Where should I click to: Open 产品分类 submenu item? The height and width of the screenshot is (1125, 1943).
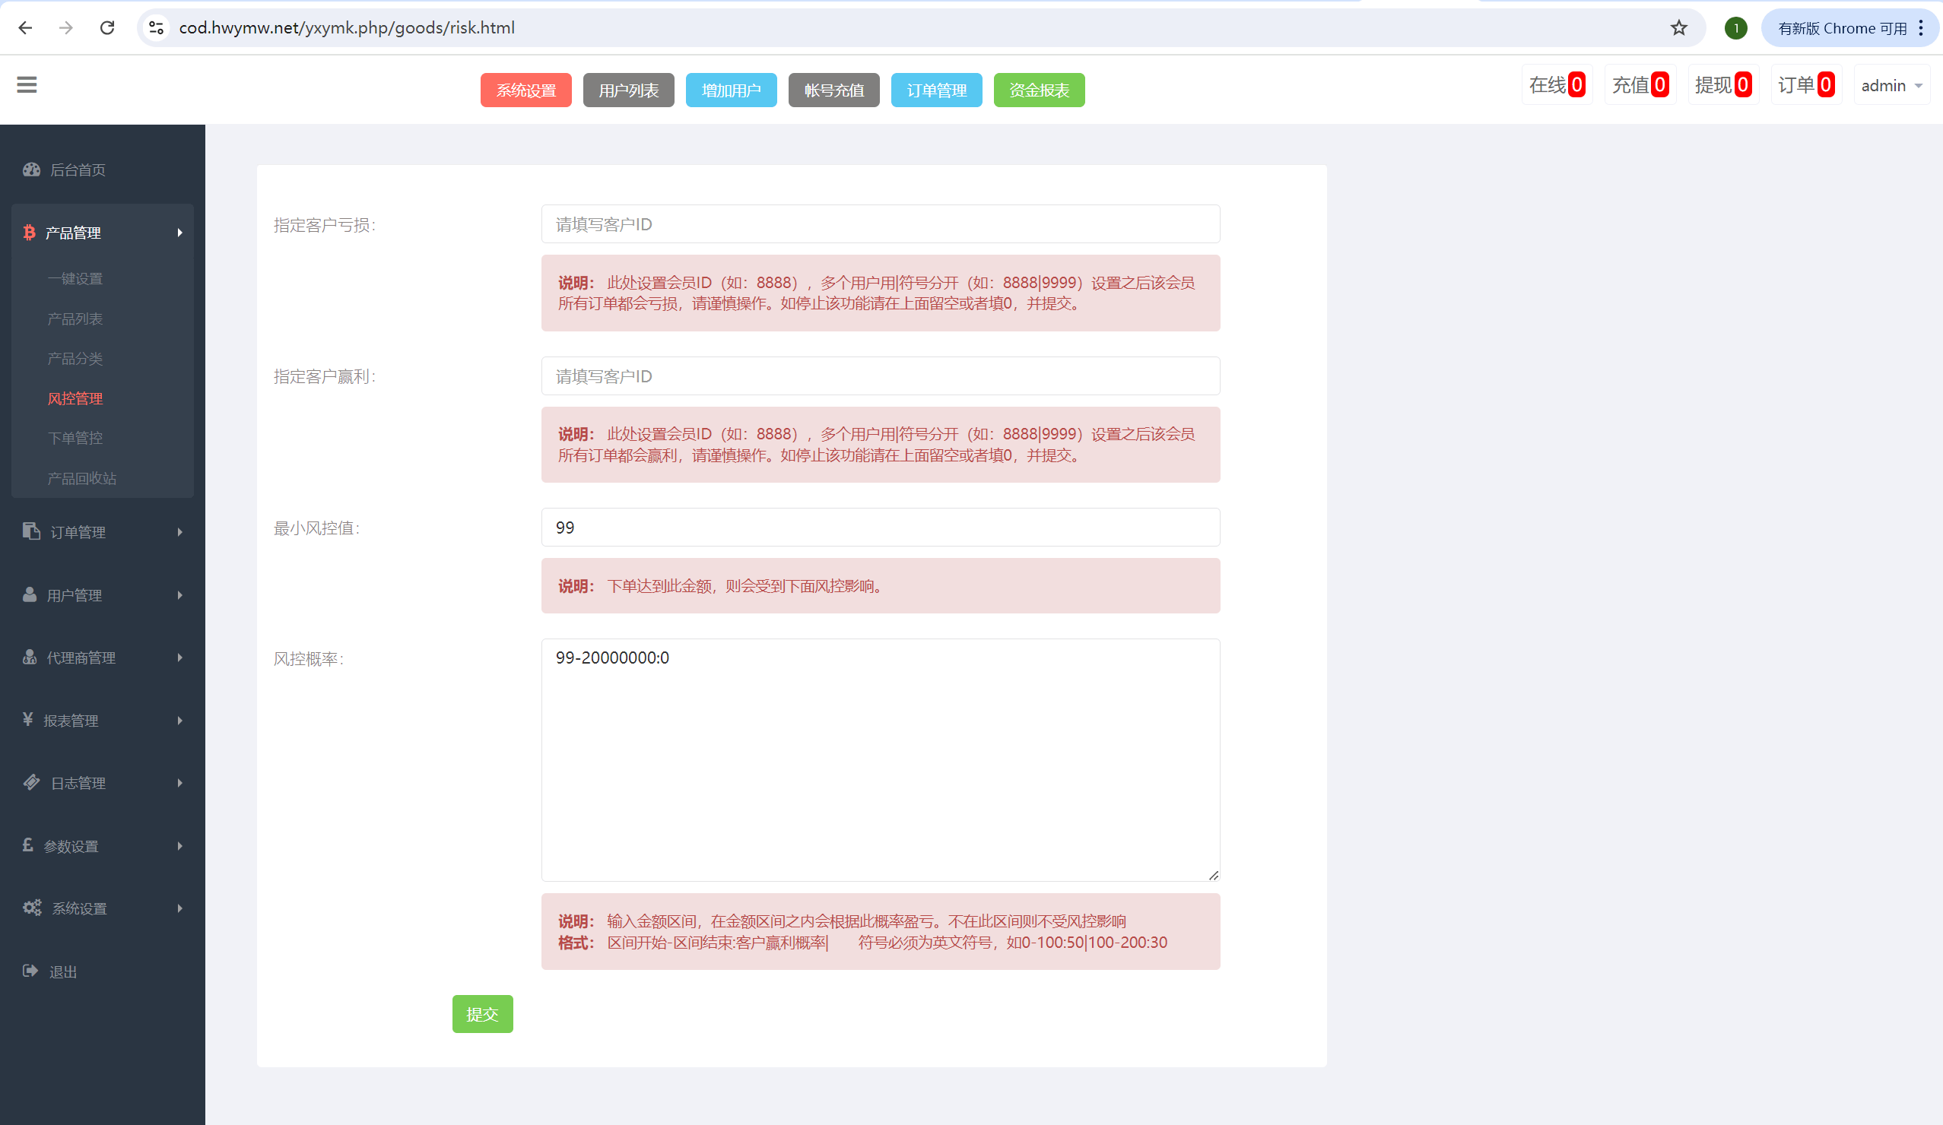point(75,359)
